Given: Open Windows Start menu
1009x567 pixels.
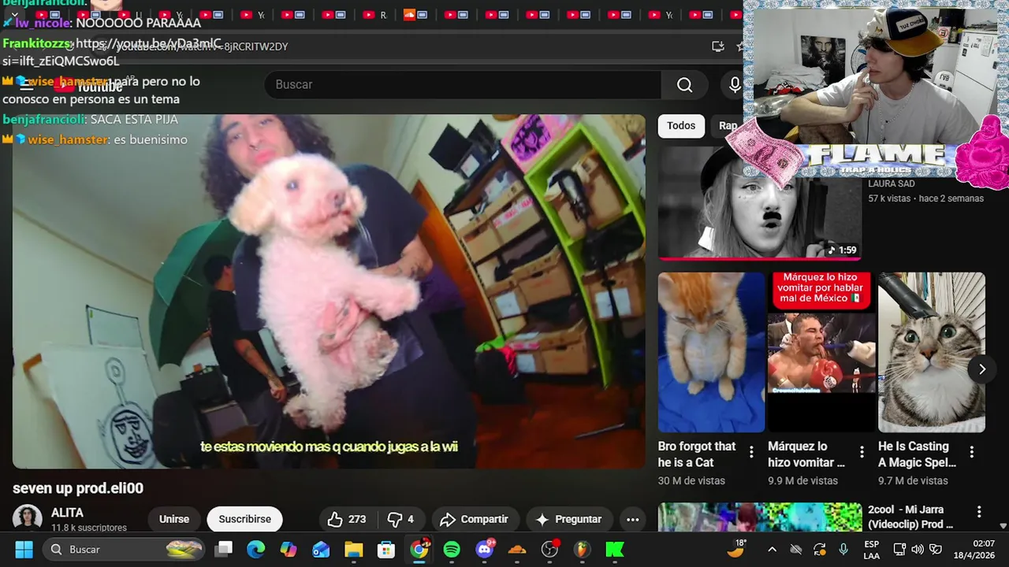Looking at the screenshot, I should click(24, 549).
